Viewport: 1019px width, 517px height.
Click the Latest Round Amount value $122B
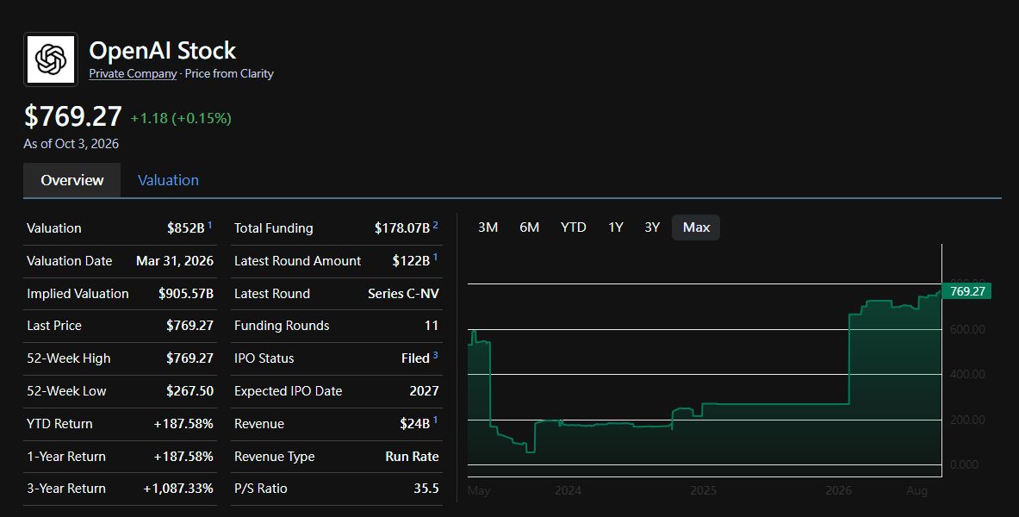pyautogui.click(x=411, y=261)
